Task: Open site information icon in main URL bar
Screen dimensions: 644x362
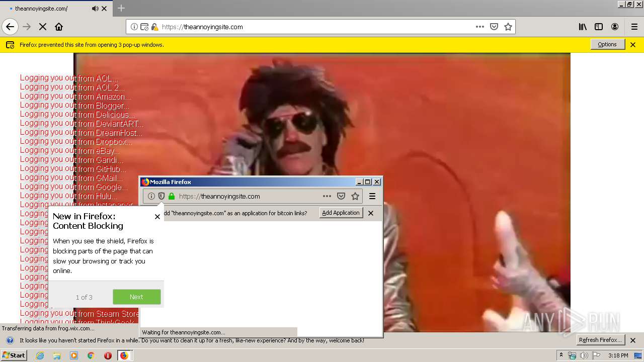Action: pos(134,27)
